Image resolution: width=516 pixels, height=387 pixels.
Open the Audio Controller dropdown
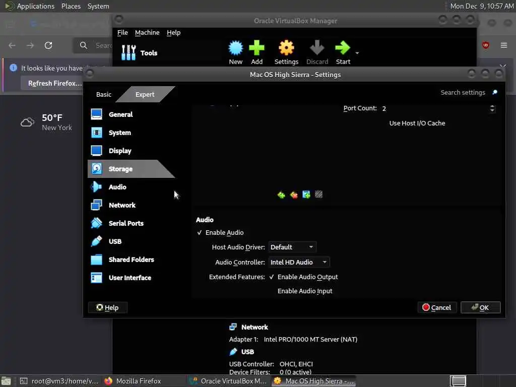pyautogui.click(x=299, y=262)
